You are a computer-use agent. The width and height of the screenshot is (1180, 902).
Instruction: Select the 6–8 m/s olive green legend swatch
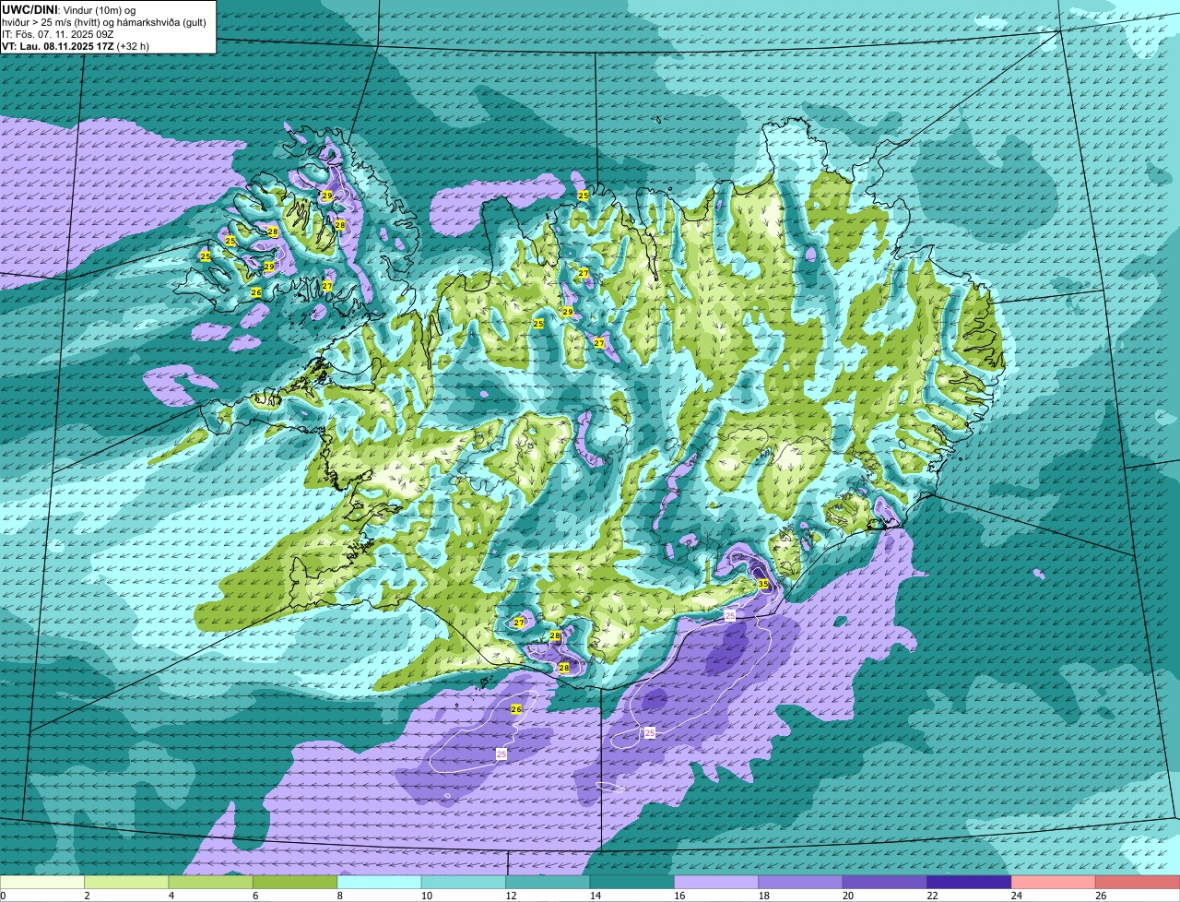click(295, 882)
